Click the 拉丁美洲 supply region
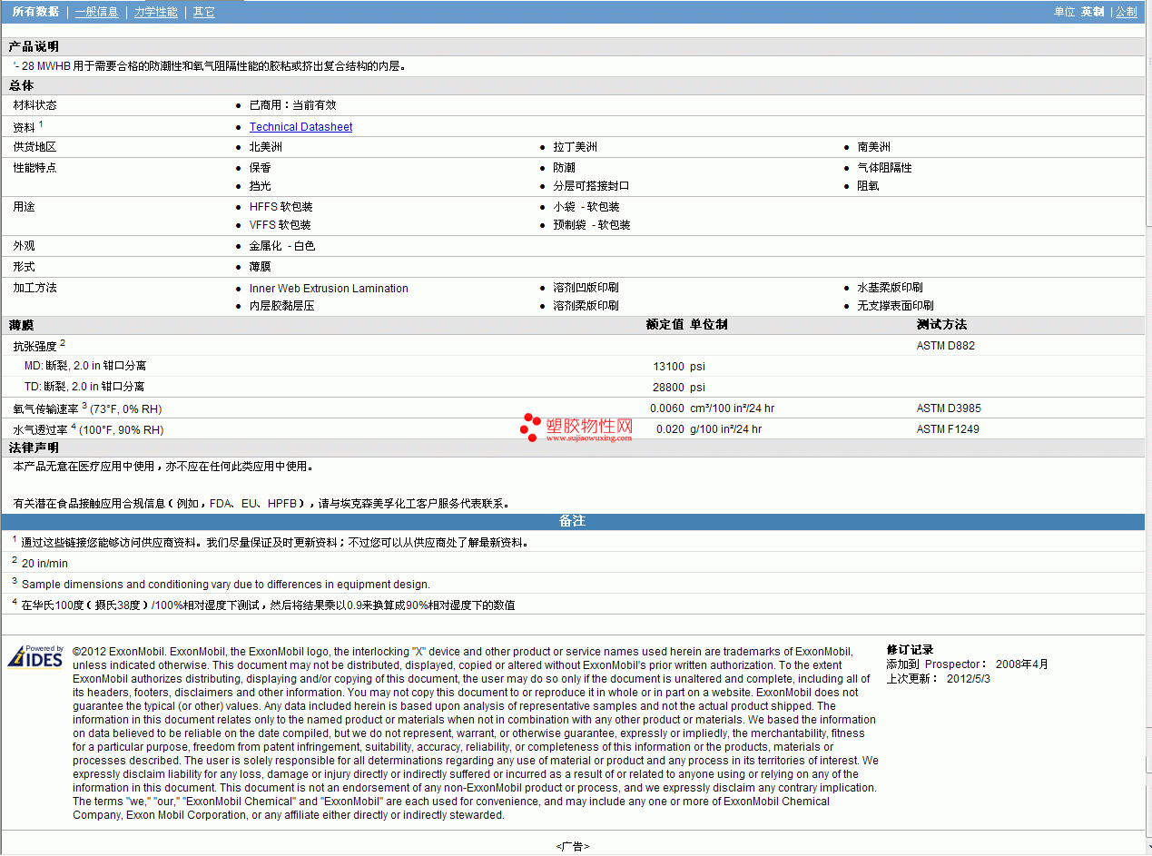Screen dimensions: 1152x856 click(x=576, y=147)
